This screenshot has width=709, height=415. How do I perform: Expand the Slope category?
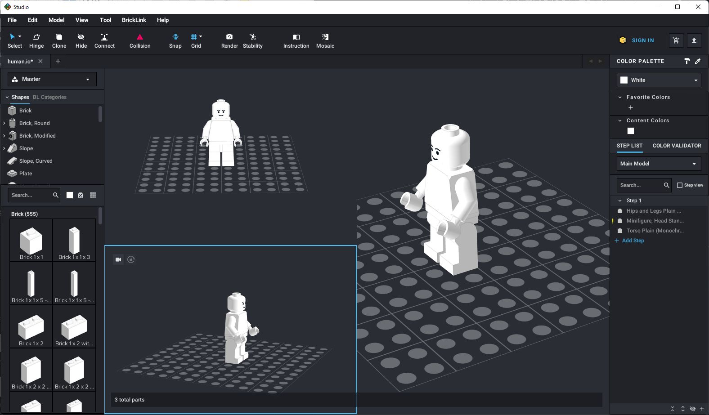[4, 148]
